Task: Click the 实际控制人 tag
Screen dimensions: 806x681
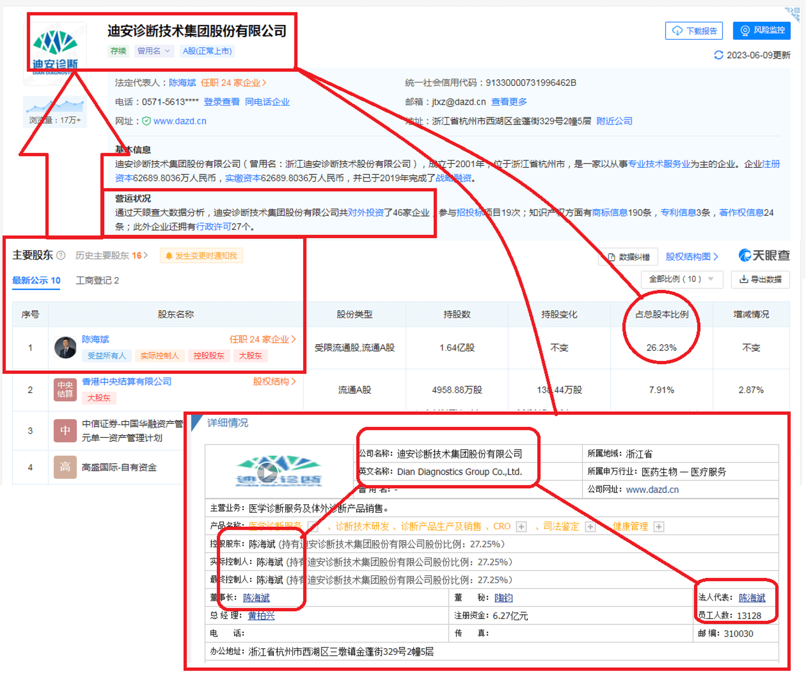Action: click(x=160, y=356)
